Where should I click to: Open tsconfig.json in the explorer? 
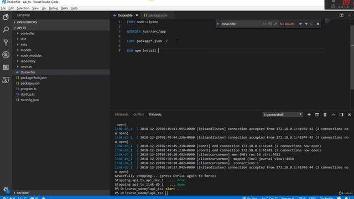pos(61,99)
